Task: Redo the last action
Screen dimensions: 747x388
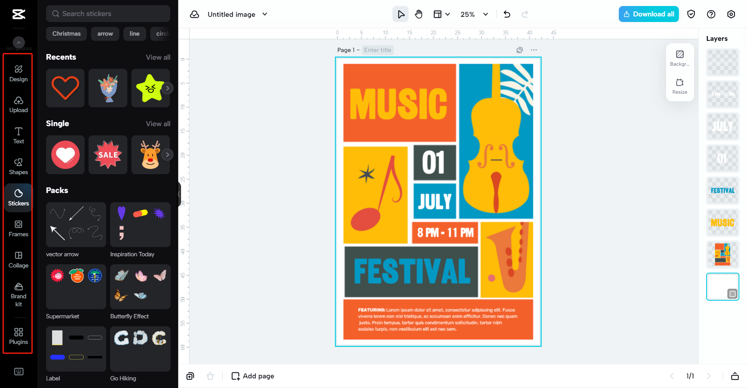Action: [525, 14]
